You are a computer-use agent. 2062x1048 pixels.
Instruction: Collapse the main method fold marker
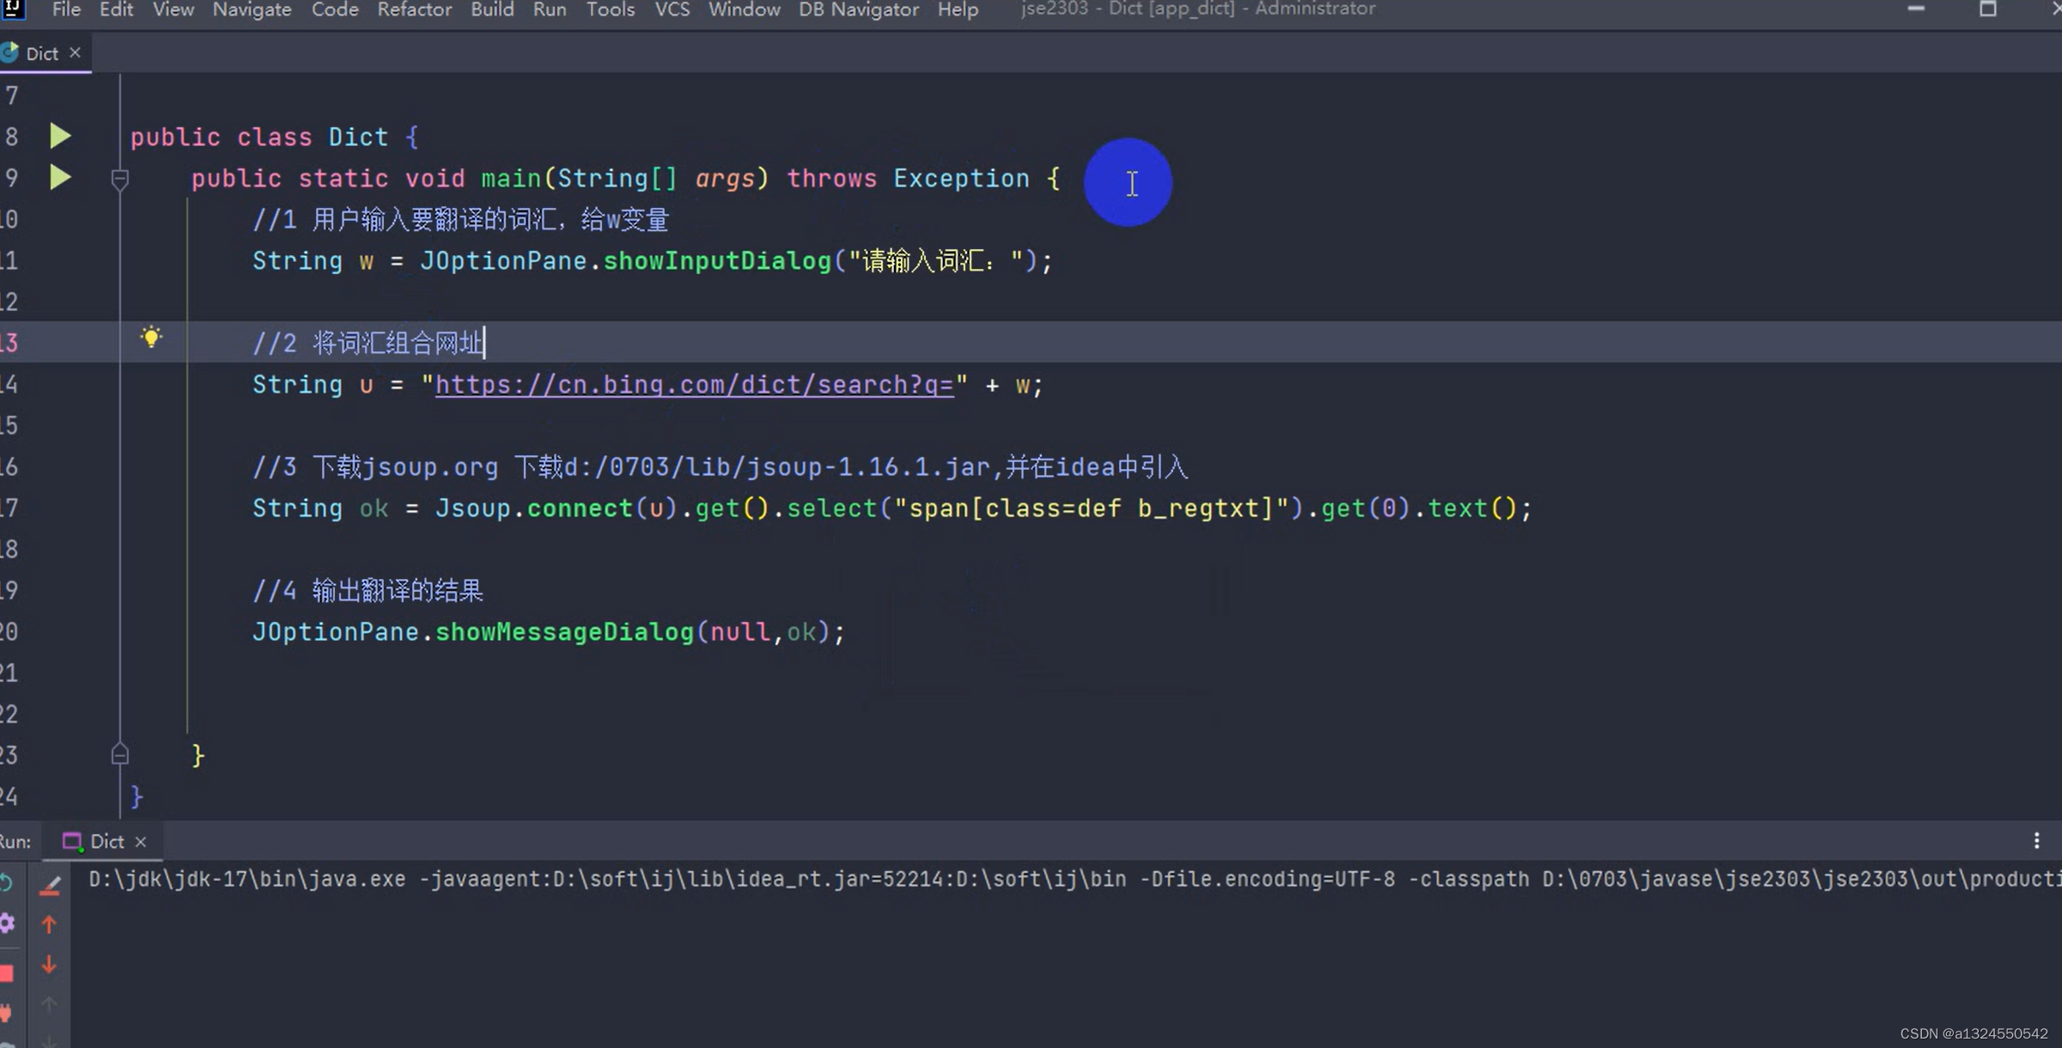click(119, 179)
